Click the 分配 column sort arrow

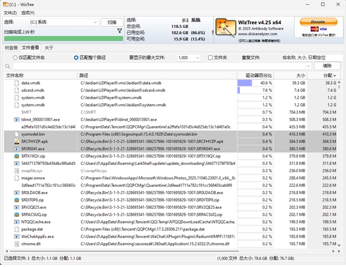[334, 76]
